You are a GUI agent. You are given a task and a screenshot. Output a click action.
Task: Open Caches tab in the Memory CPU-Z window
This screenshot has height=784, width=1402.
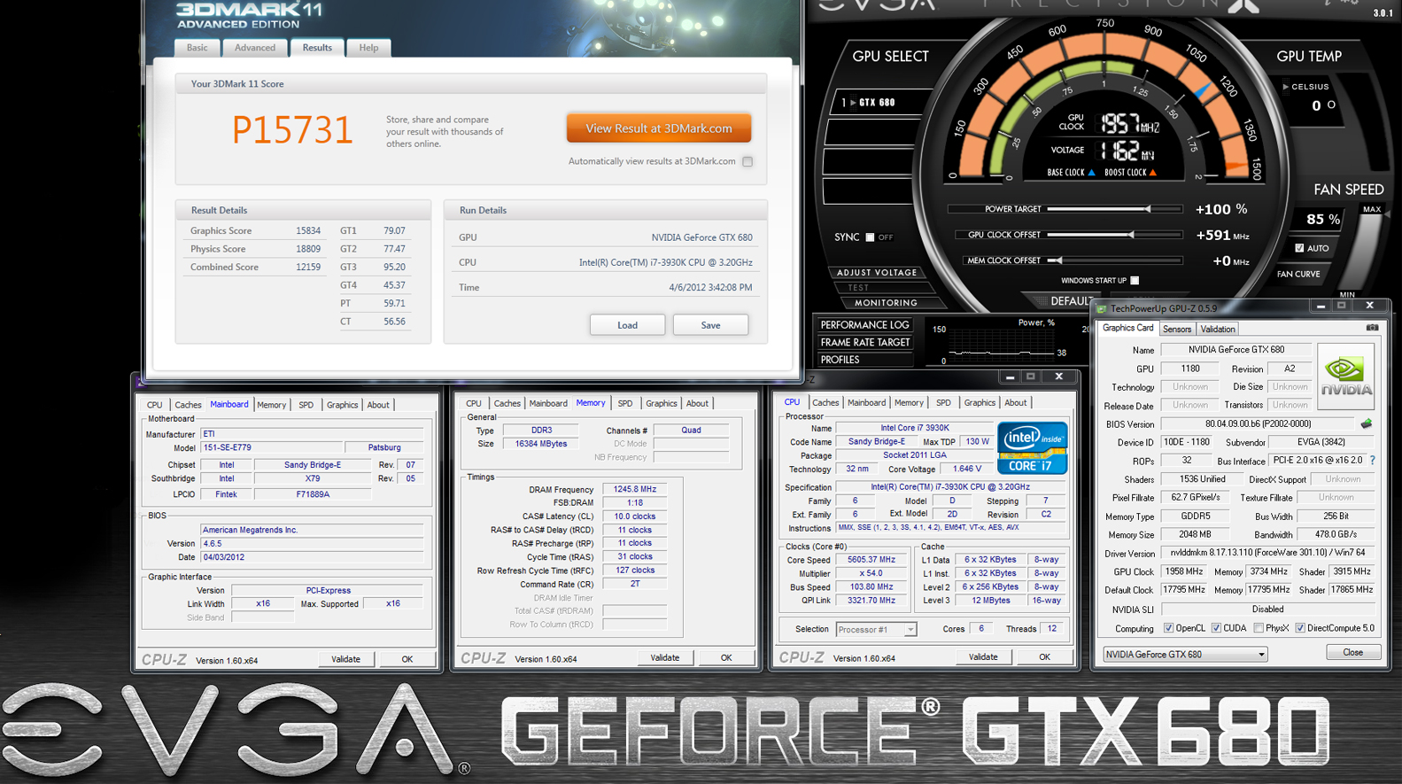coord(507,403)
